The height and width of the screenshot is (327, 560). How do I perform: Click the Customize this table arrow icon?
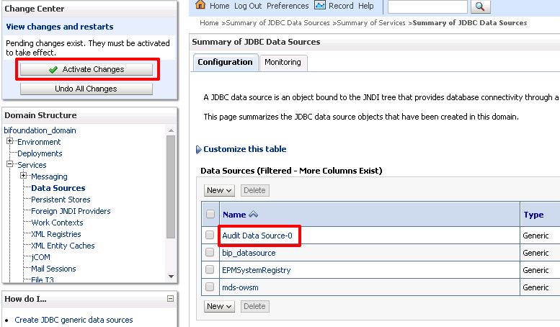pyautogui.click(x=198, y=150)
